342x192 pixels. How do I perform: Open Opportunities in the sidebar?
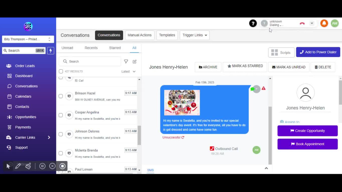(x=26, y=117)
